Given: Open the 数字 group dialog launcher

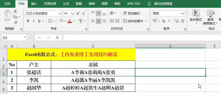Looking at the screenshot, I should [185, 29].
